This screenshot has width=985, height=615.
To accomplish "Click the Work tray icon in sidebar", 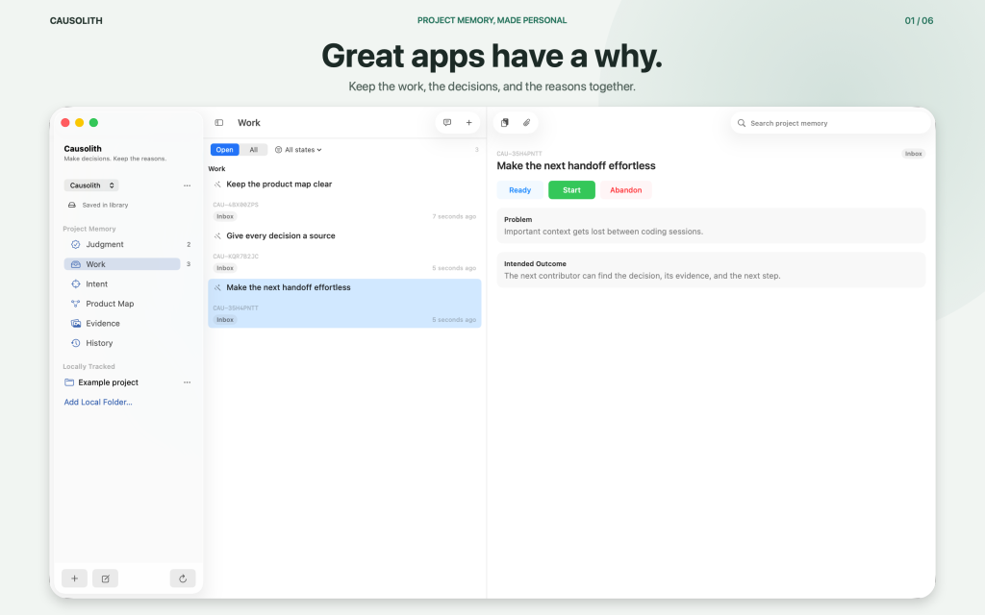I will 75,264.
